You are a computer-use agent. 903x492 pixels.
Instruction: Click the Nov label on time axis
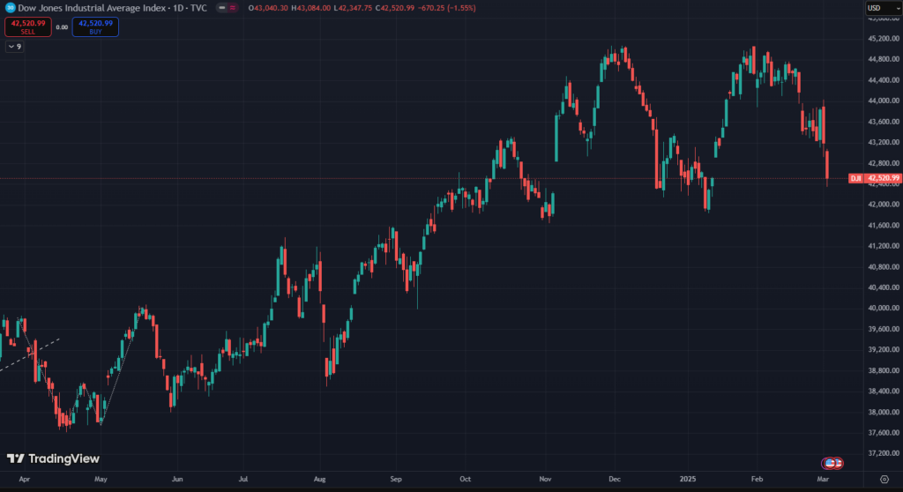point(545,479)
